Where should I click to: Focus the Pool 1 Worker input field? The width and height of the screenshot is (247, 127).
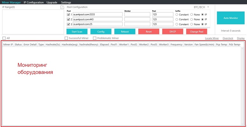point(137,14)
